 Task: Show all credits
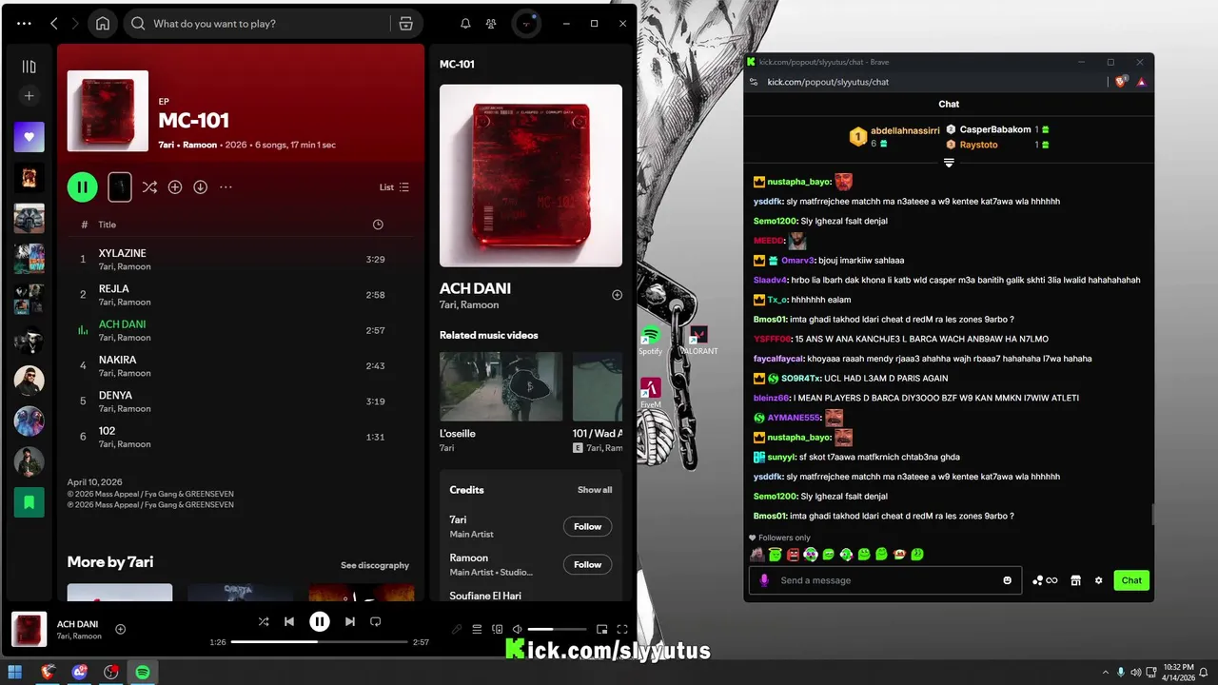click(x=595, y=490)
